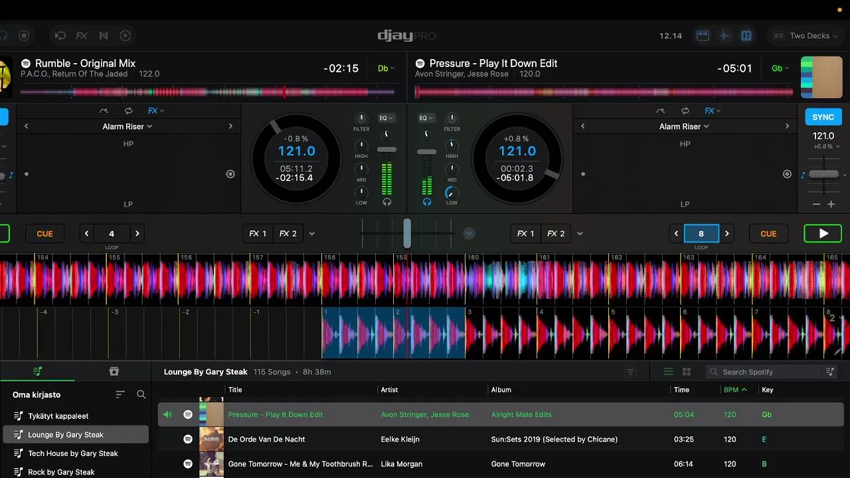Switch to the queue/archive tab
The width and height of the screenshot is (850, 478).
(114, 371)
